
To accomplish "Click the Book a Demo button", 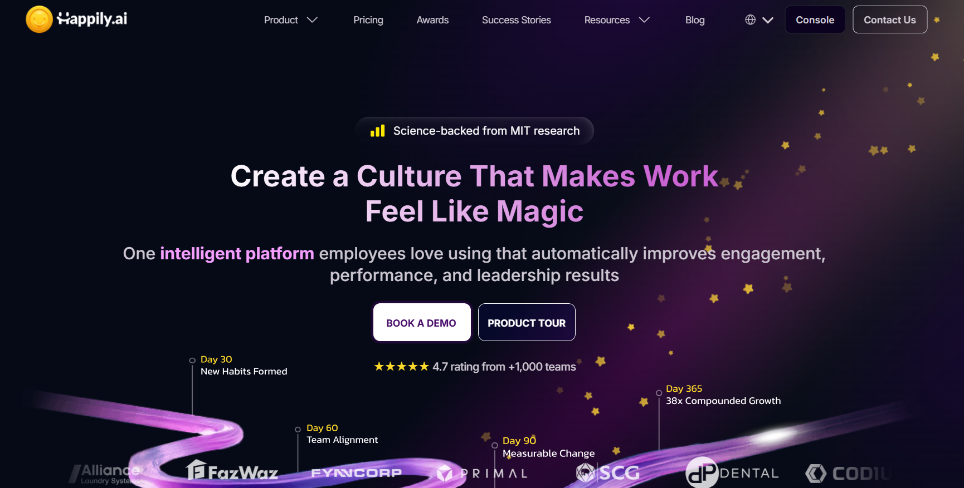I will point(422,322).
